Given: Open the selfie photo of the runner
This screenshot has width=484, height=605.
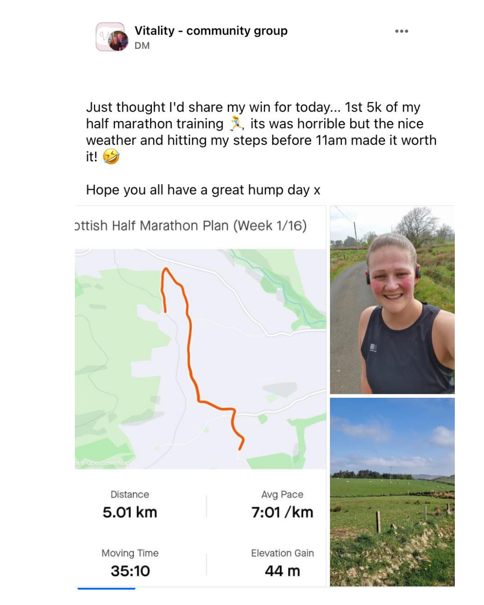Looking at the screenshot, I should [x=392, y=300].
